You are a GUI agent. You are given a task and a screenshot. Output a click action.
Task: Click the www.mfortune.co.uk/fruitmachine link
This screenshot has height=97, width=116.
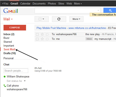tap(87, 28)
